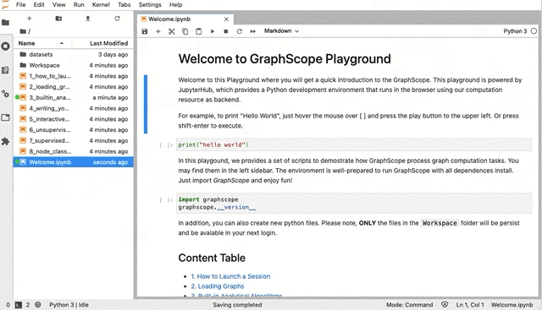Open the Extension Manager puzzle icon
Image resolution: width=542 pixels, height=310 pixels.
tap(6, 141)
